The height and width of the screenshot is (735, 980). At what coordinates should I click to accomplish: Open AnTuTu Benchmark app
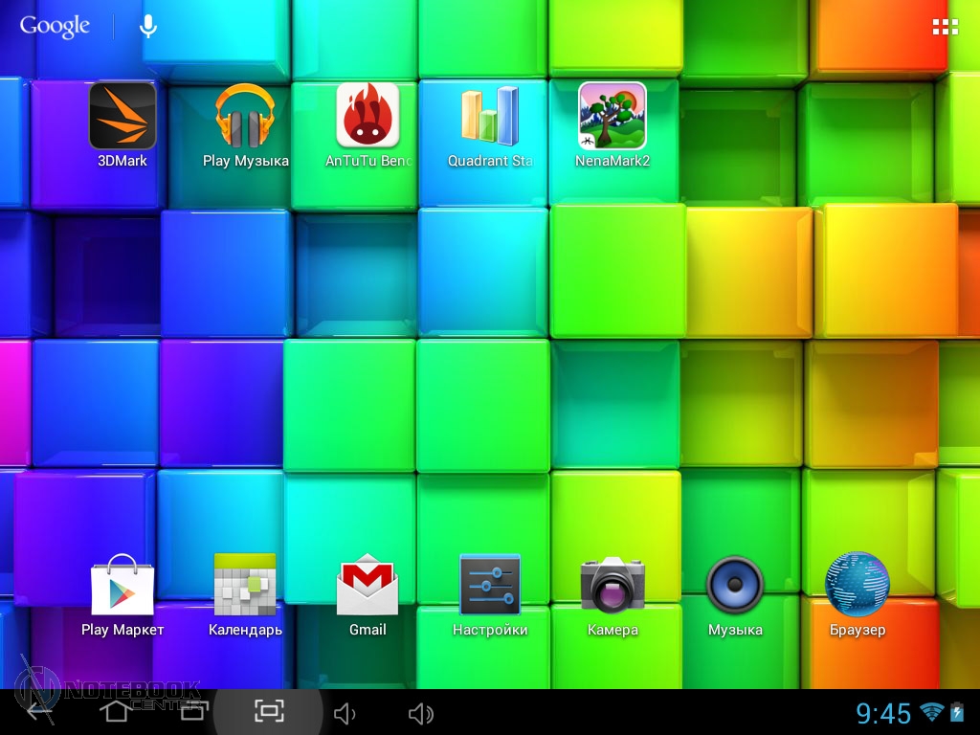click(x=367, y=117)
